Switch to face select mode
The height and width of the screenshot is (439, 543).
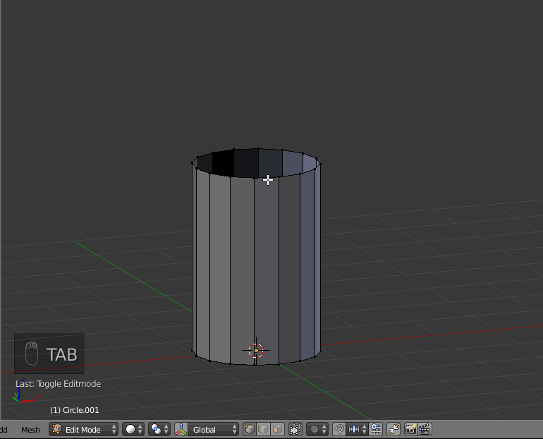(x=277, y=429)
